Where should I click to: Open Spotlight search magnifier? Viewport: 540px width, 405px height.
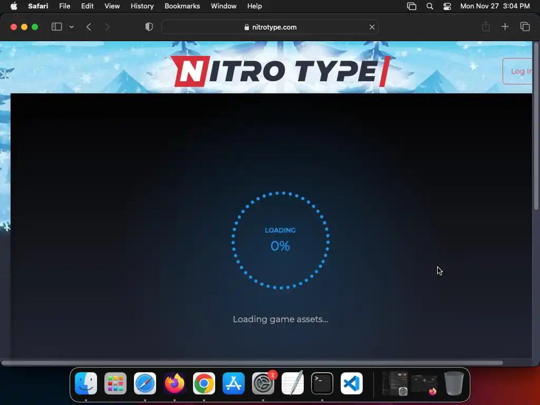point(429,6)
